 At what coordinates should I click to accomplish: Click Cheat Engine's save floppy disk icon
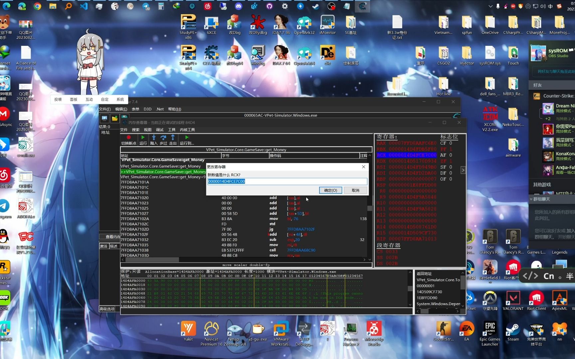tap(124, 118)
